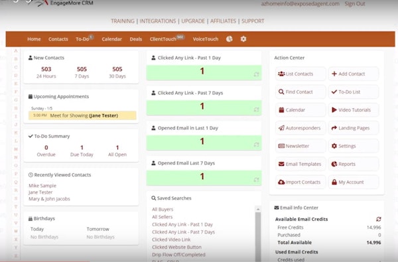
Task: Click the Saved Searches scrollbar thumb
Action: tap(258, 237)
